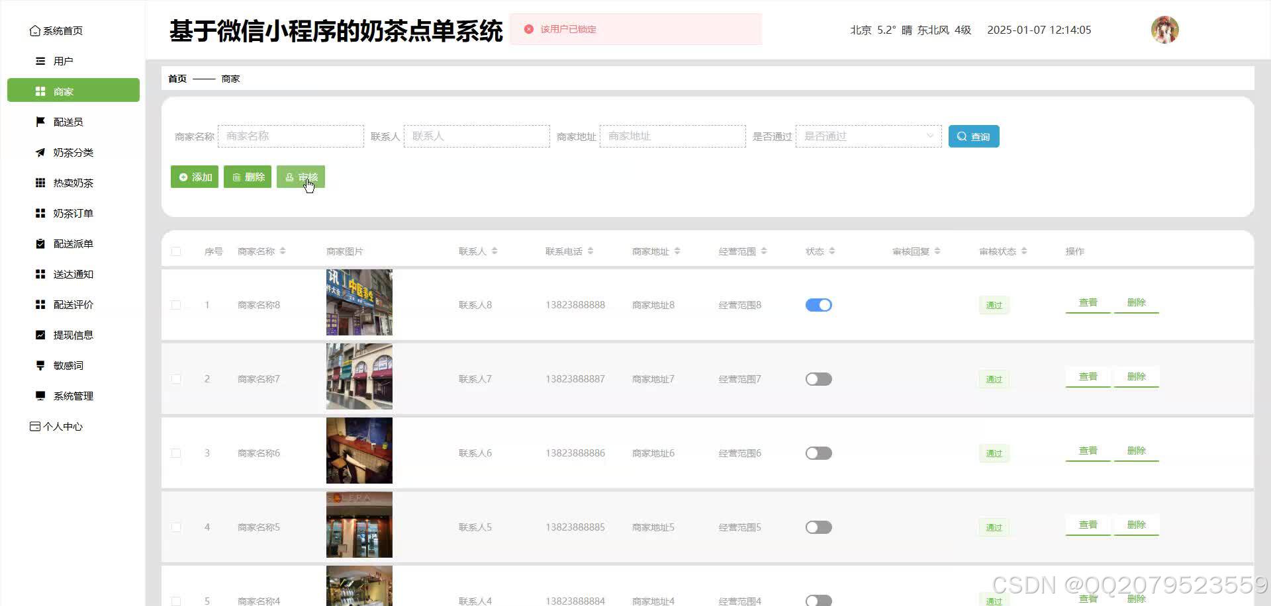
Task: Open the 是否通过 dropdown
Action: pos(867,136)
